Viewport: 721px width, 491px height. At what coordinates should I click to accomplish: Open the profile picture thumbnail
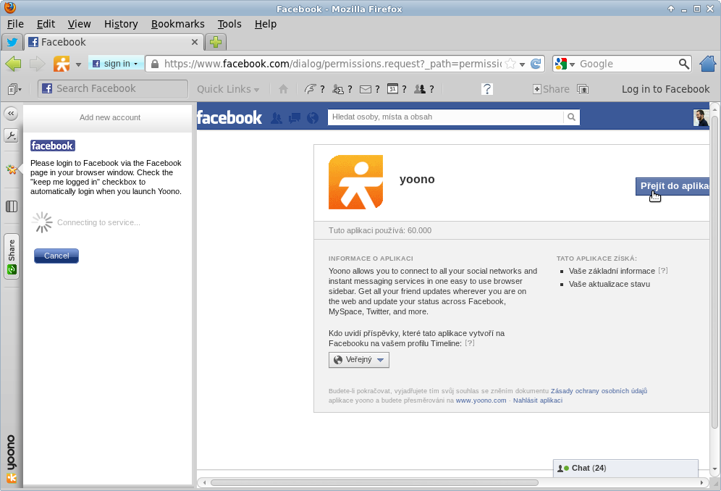click(x=701, y=118)
